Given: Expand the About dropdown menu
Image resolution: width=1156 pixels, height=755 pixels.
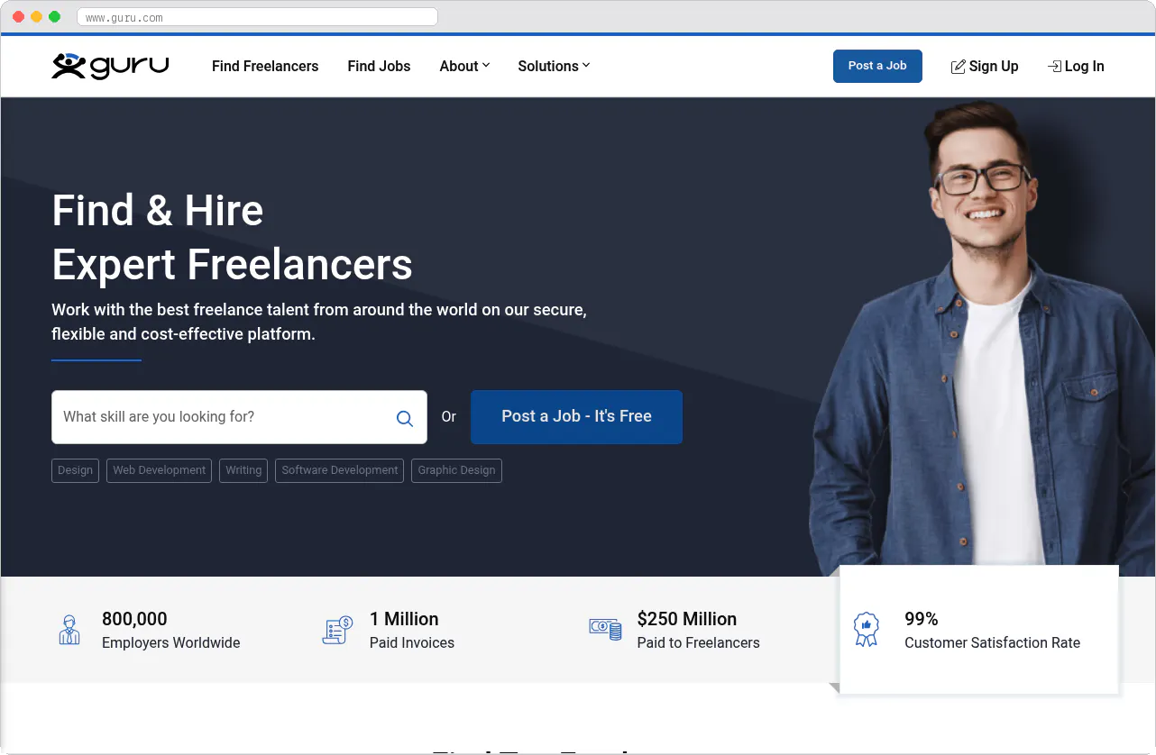Looking at the screenshot, I should tap(464, 66).
